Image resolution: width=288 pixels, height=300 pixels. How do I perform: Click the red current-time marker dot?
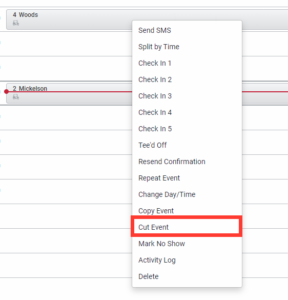[6, 92]
